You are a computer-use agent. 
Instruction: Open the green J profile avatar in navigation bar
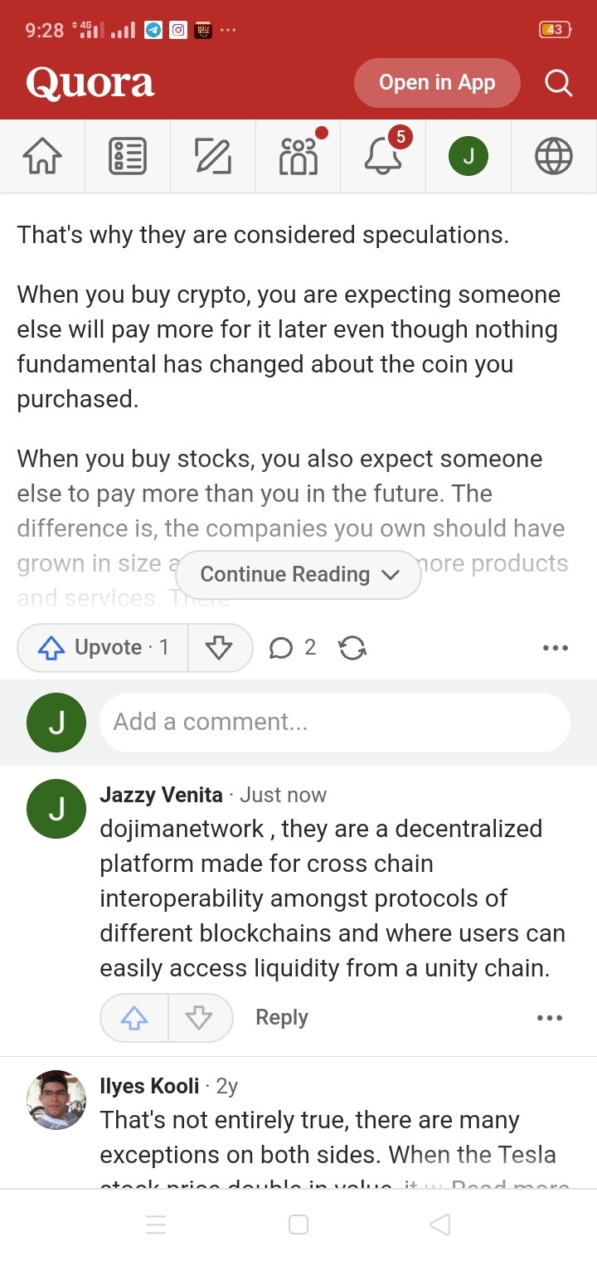(468, 156)
